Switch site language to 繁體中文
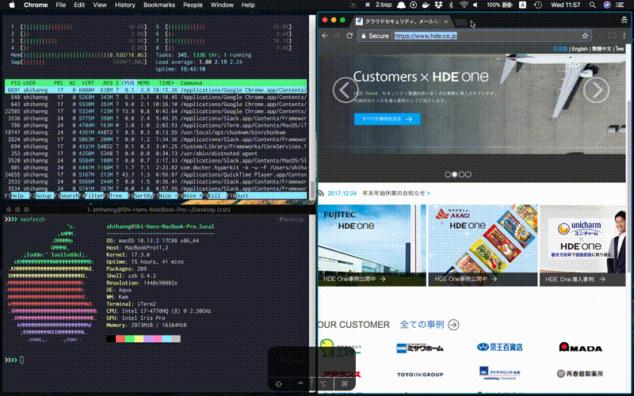Viewport: 634px width, 396px height. [602, 49]
